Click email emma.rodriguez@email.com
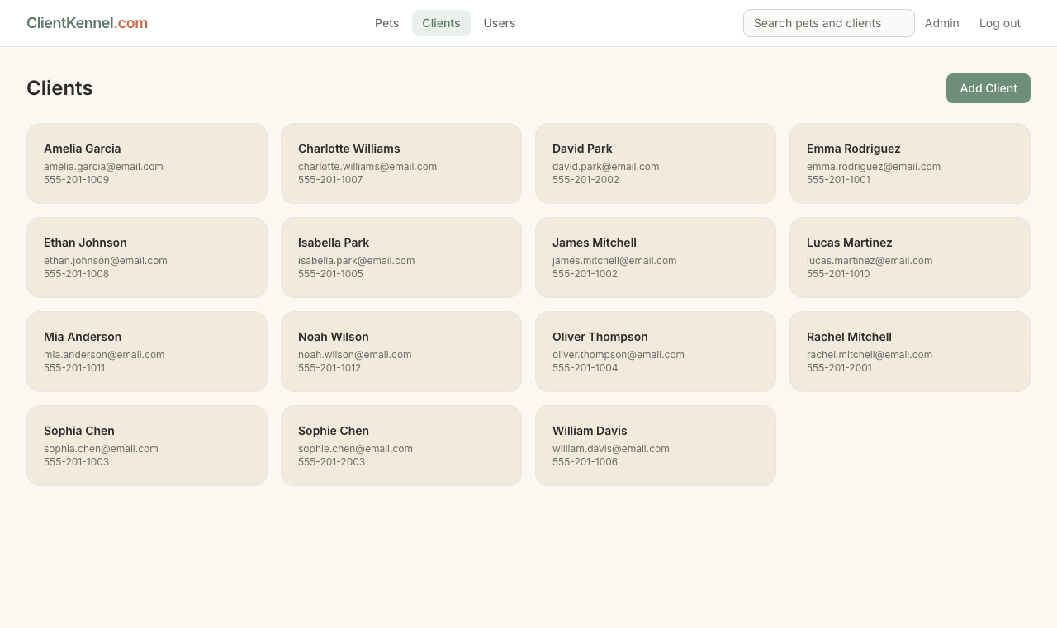 point(874,167)
